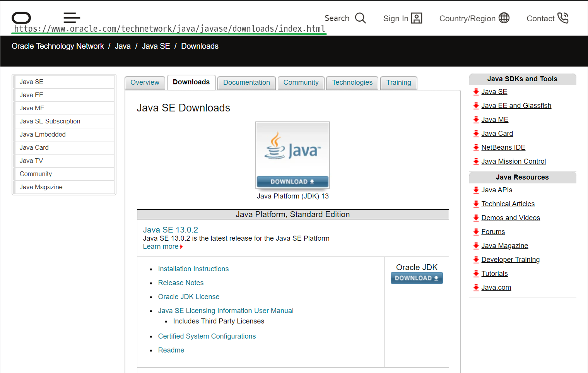Click red arrow beside Java EE and Glassfish

point(476,106)
